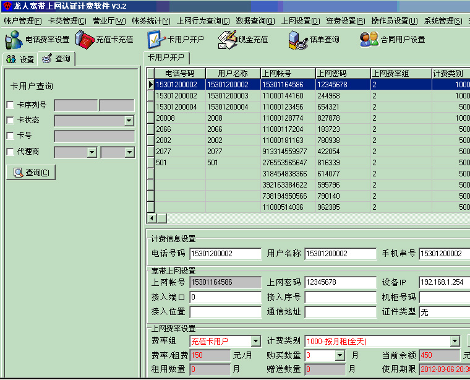
Task: Click the 接入端口 input field
Action: 225,297
